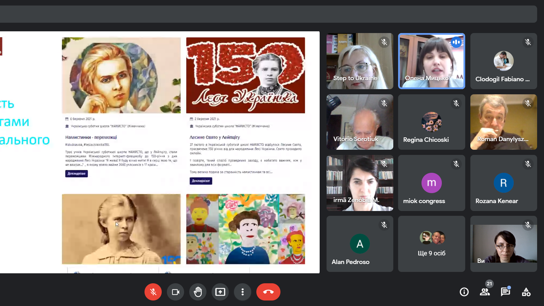Click the '150 Леся Українка' red banner image

[x=245, y=75]
